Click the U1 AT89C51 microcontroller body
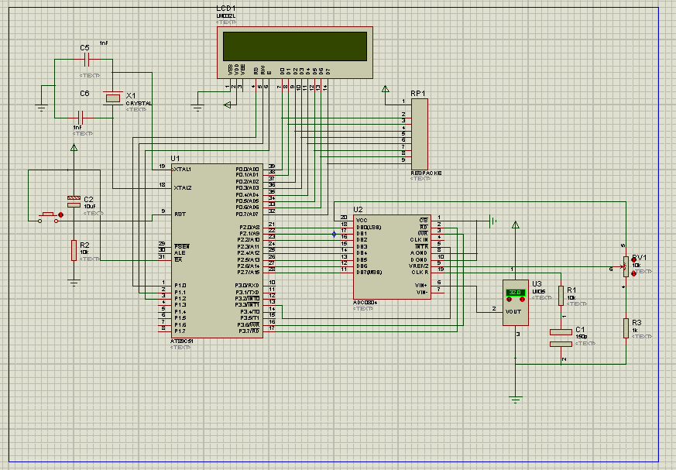 tap(217, 248)
